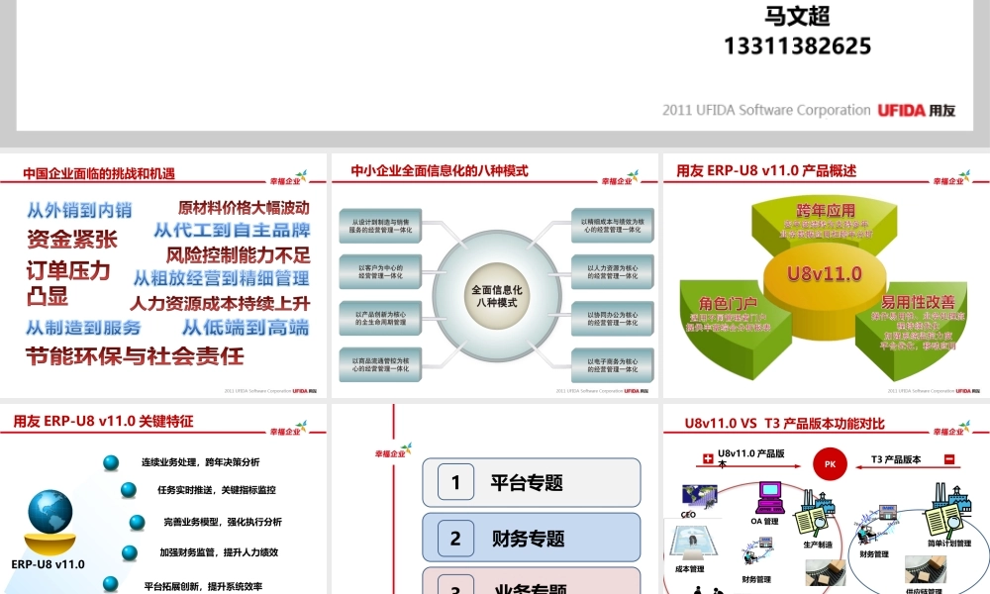Click the 以商品流通管控为核心 box
990x594 pixels.
(x=380, y=365)
